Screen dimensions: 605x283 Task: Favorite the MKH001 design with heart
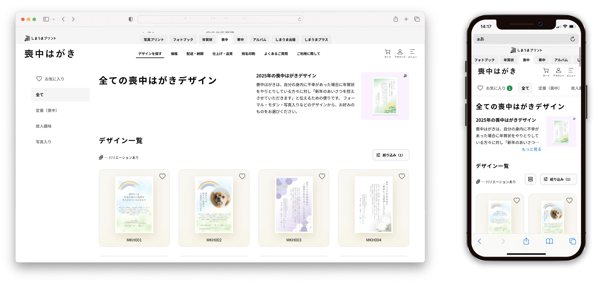point(162,176)
